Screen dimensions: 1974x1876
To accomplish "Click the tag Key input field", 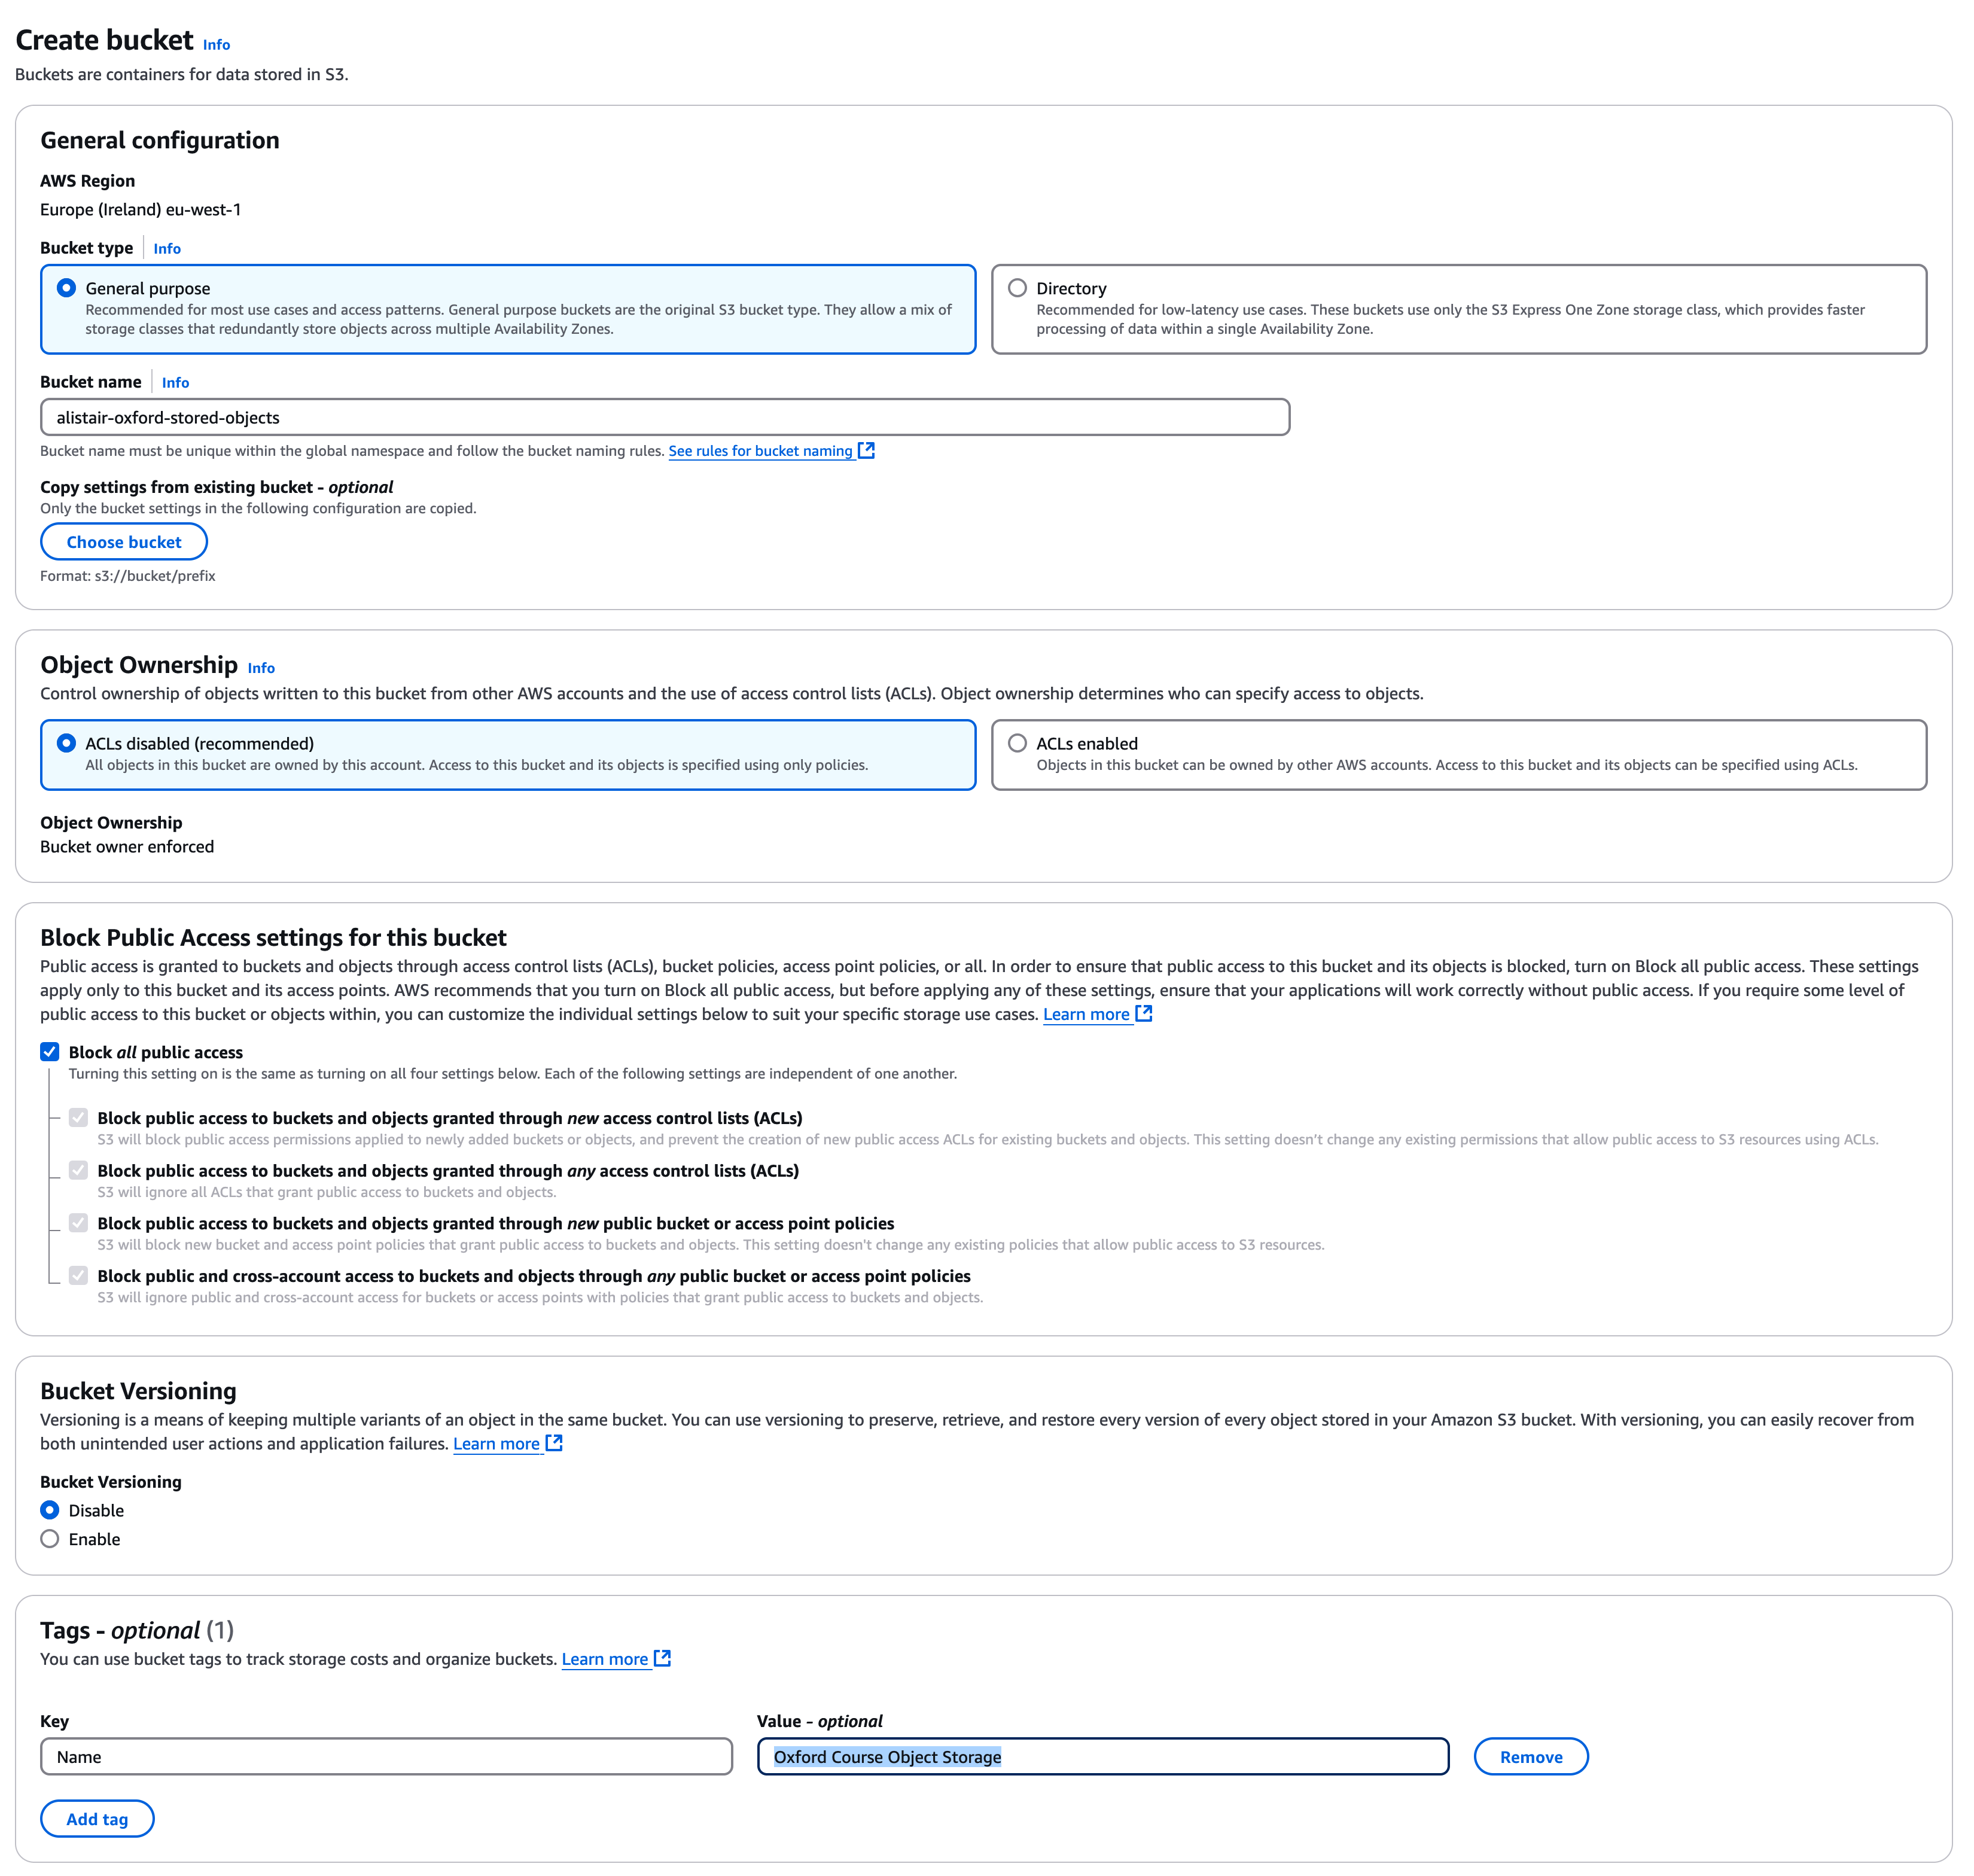I will coord(386,1757).
